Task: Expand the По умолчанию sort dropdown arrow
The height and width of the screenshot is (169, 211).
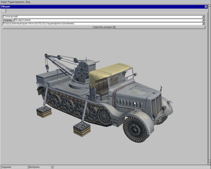Action: pyautogui.click(x=203, y=20)
